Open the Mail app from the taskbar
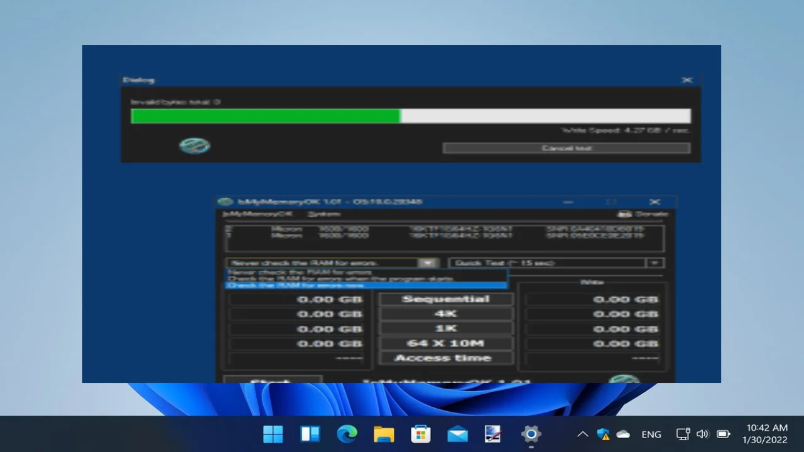This screenshot has width=804, height=452. 457,434
